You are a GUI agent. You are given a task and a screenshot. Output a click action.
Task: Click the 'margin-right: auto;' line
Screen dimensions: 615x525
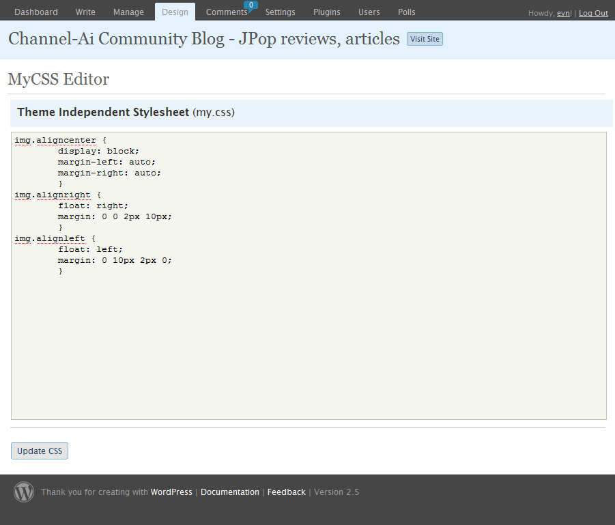coord(109,173)
